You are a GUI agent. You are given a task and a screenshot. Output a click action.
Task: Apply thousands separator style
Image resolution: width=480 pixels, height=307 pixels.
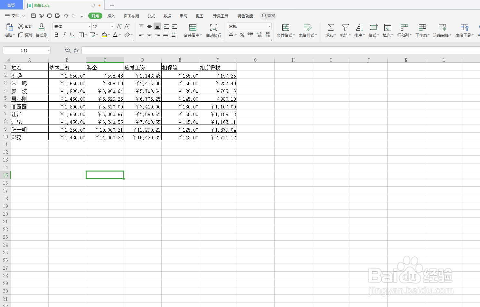point(250,35)
